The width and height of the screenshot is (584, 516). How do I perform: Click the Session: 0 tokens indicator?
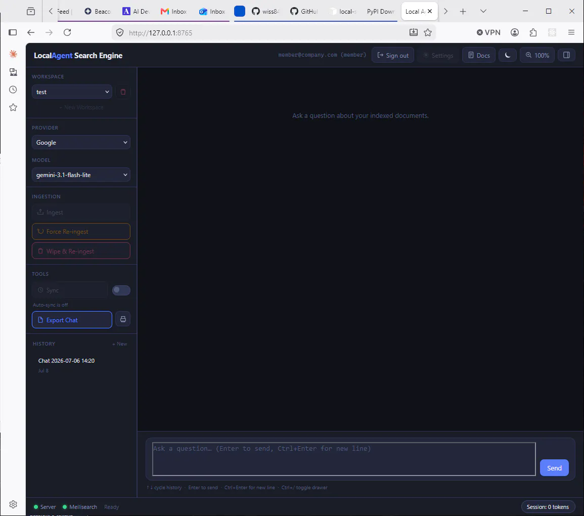pos(548,507)
